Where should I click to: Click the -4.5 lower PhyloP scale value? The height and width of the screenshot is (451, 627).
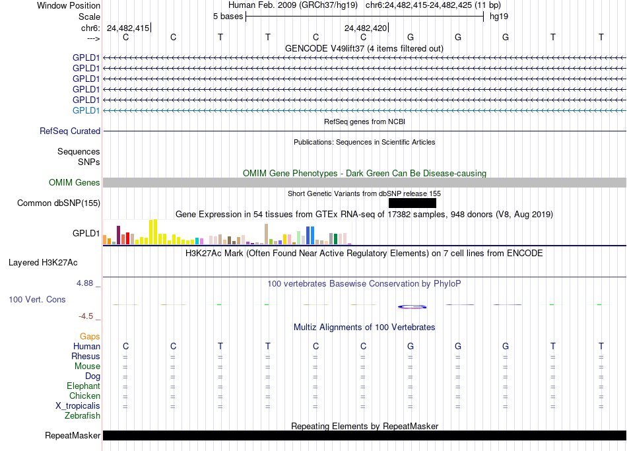click(86, 316)
